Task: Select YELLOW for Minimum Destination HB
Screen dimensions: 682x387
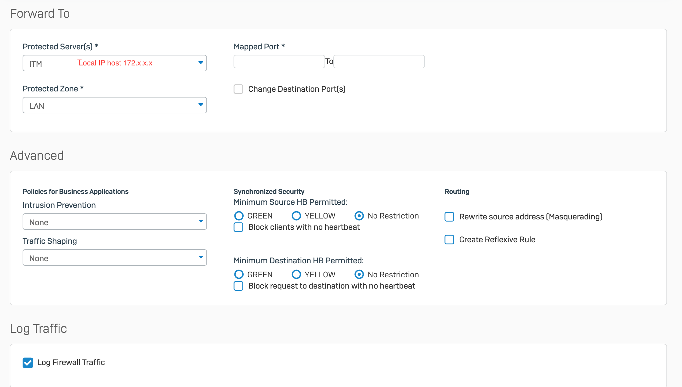Action: pyautogui.click(x=296, y=275)
